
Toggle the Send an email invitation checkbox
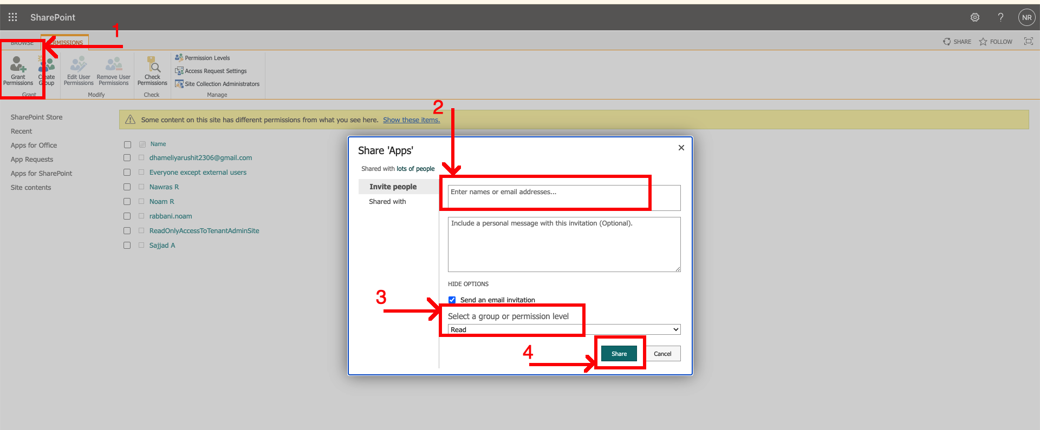(x=452, y=300)
